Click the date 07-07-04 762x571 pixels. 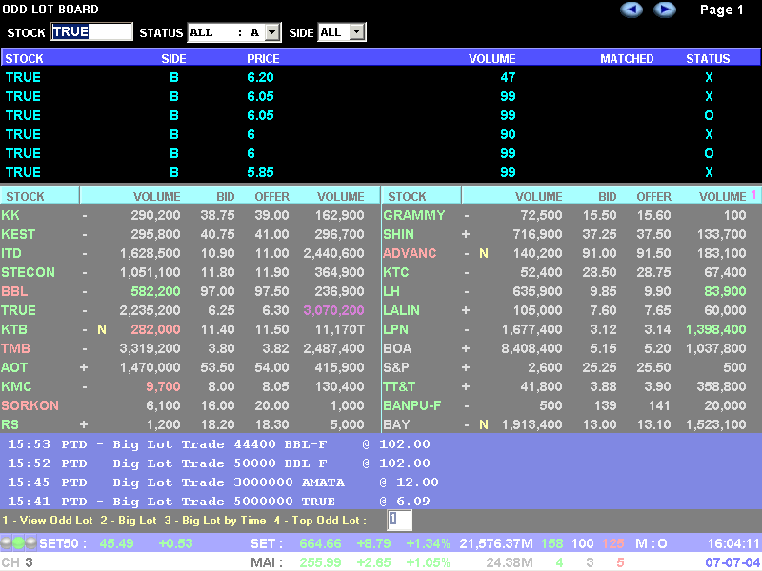732,562
